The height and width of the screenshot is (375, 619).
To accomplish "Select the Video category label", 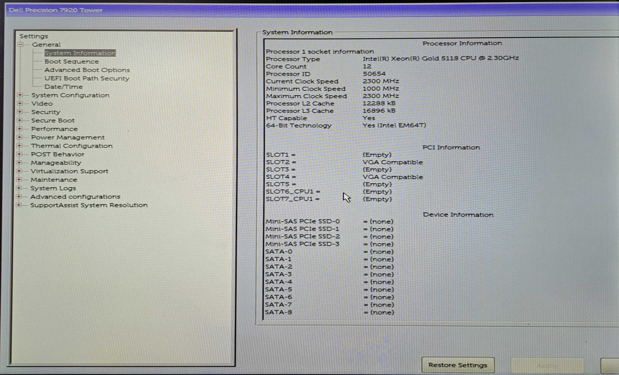I will (x=42, y=103).
